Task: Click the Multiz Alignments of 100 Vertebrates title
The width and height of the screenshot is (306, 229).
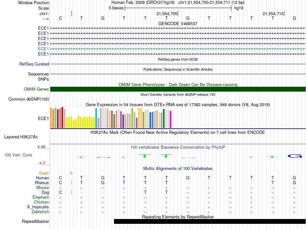Action: (177, 169)
